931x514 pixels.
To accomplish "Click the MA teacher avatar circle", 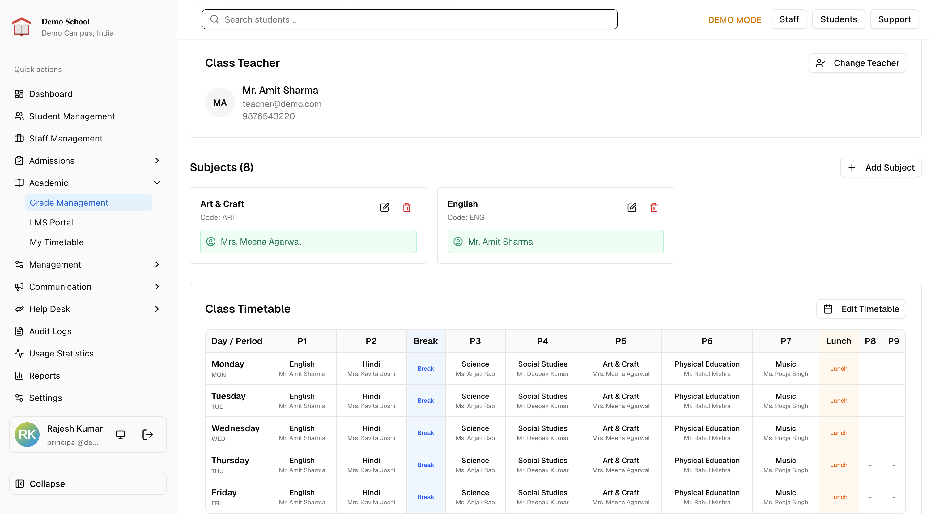I will (220, 103).
